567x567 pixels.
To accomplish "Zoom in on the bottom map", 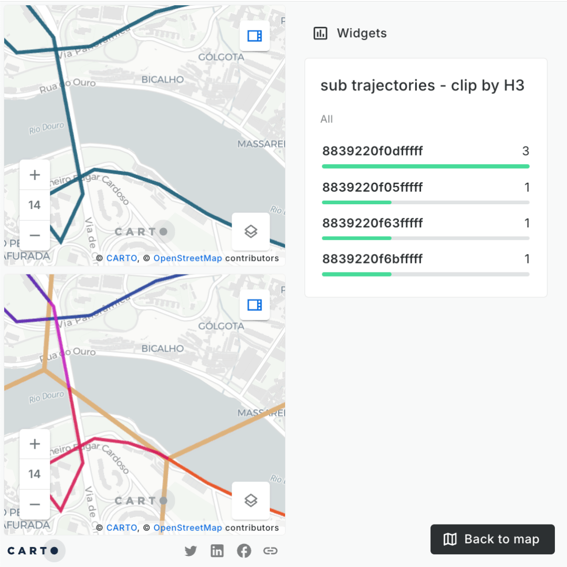I will [x=35, y=444].
